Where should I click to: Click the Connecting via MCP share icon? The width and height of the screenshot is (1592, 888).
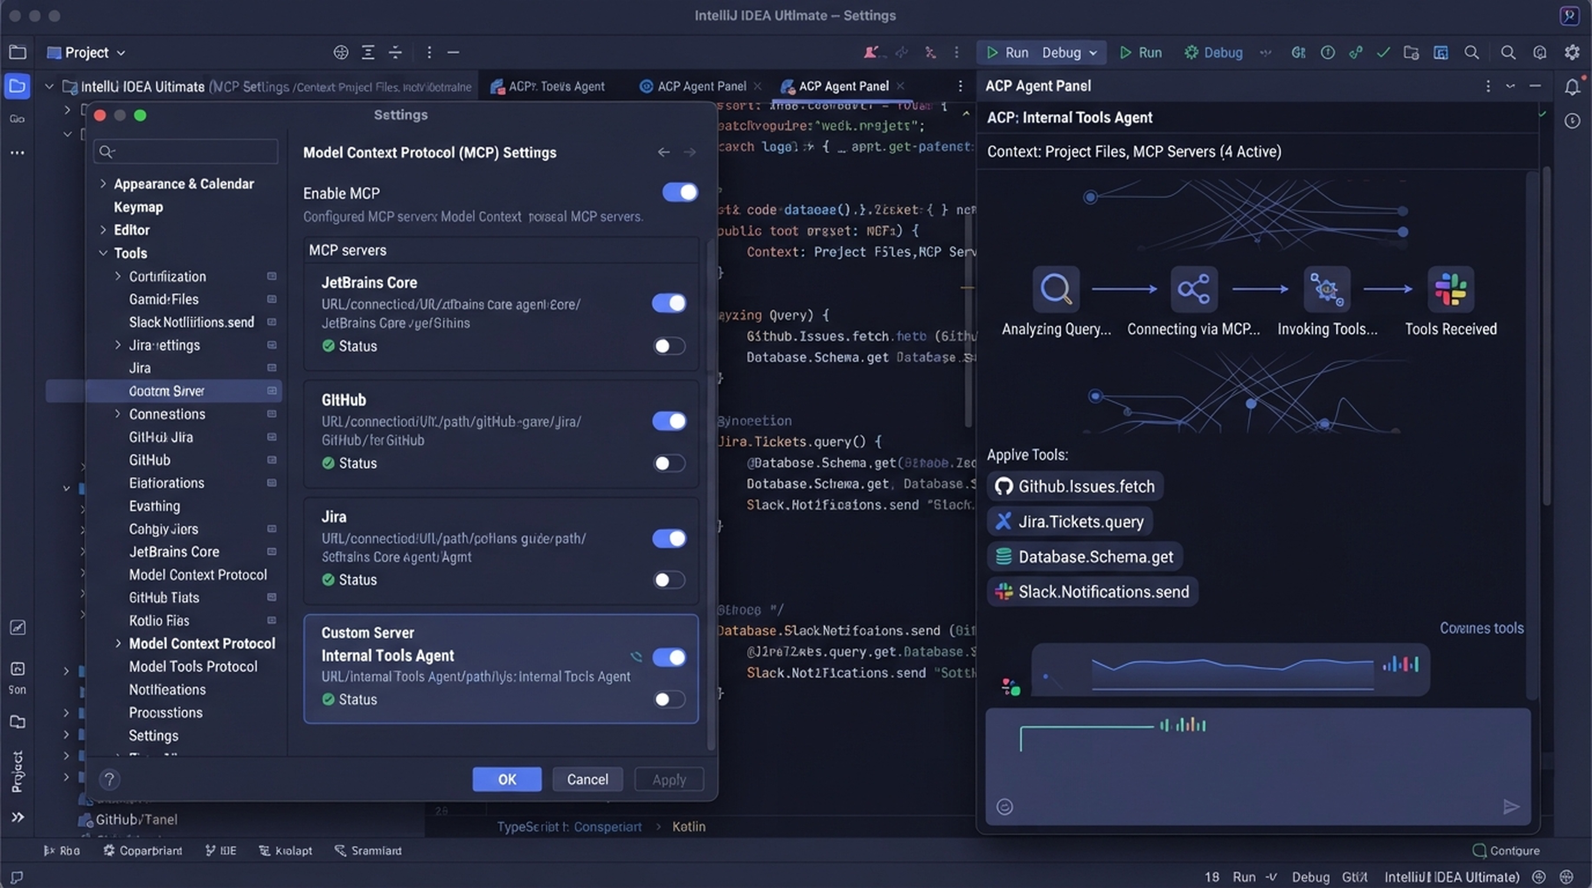pos(1193,289)
